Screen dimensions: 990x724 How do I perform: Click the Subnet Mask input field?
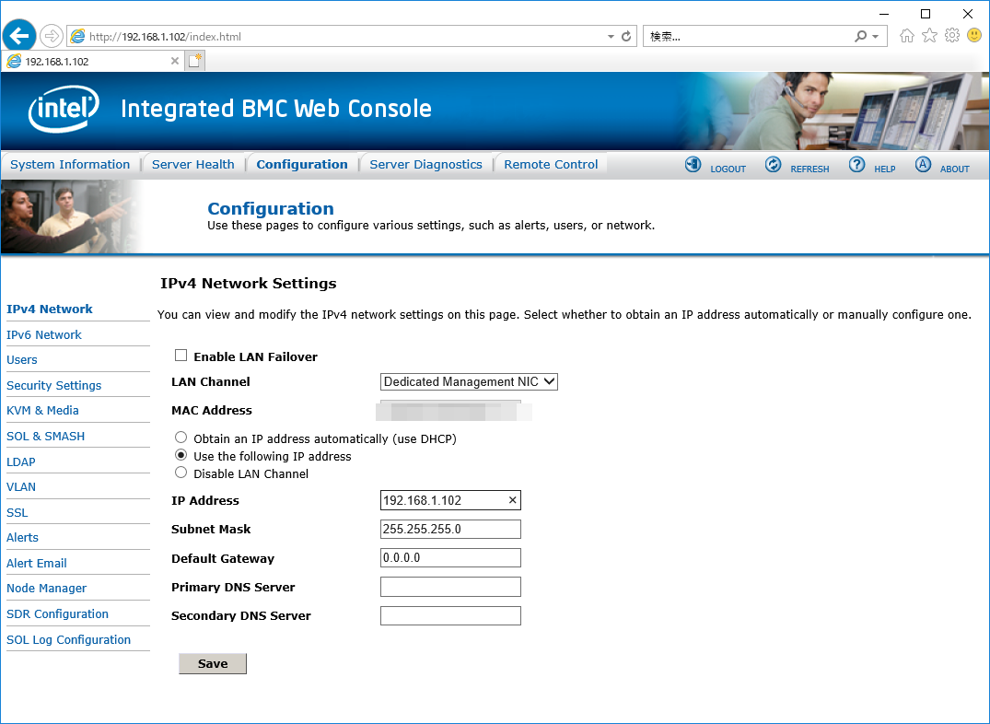[451, 530]
